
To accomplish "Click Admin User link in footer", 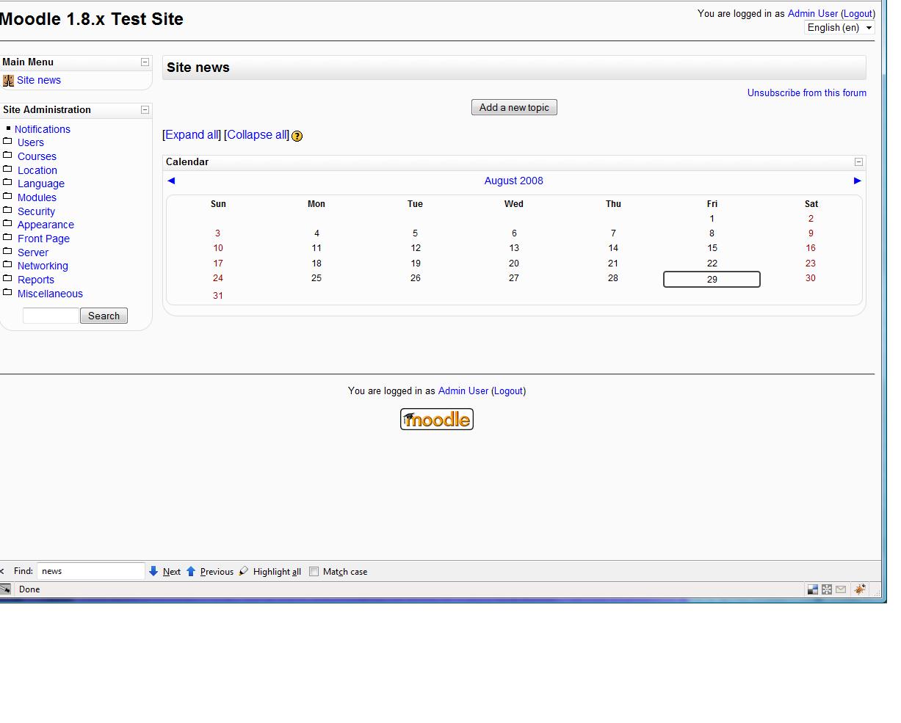I will coord(463,390).
